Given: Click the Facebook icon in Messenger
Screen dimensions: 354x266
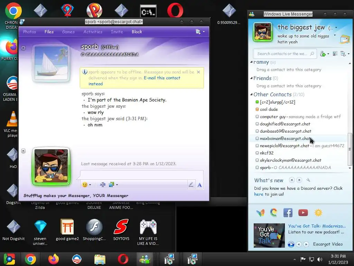Looking at the screenshot, I should (288, 213).
